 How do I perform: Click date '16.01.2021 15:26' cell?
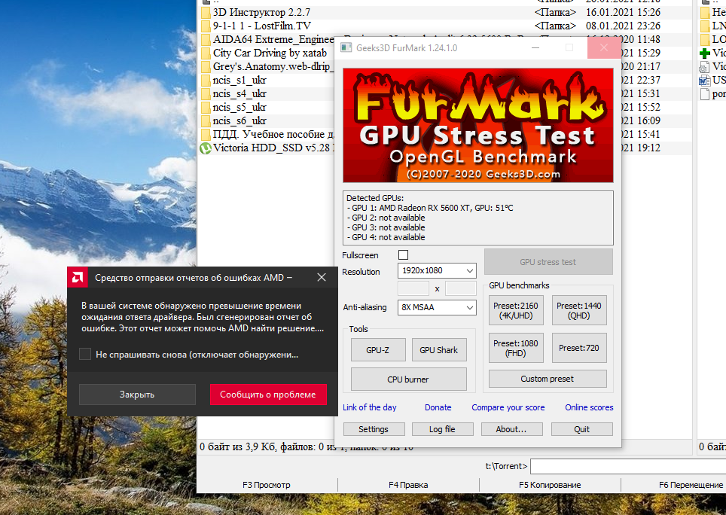coord(624,13)
